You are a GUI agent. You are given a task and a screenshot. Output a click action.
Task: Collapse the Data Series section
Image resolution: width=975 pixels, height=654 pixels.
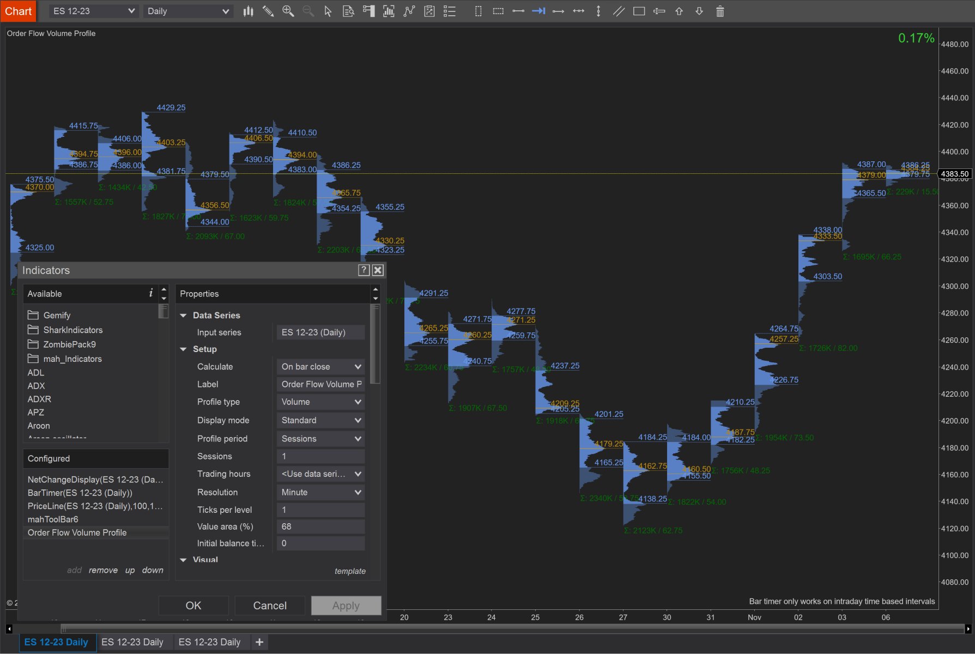[184, 316]
